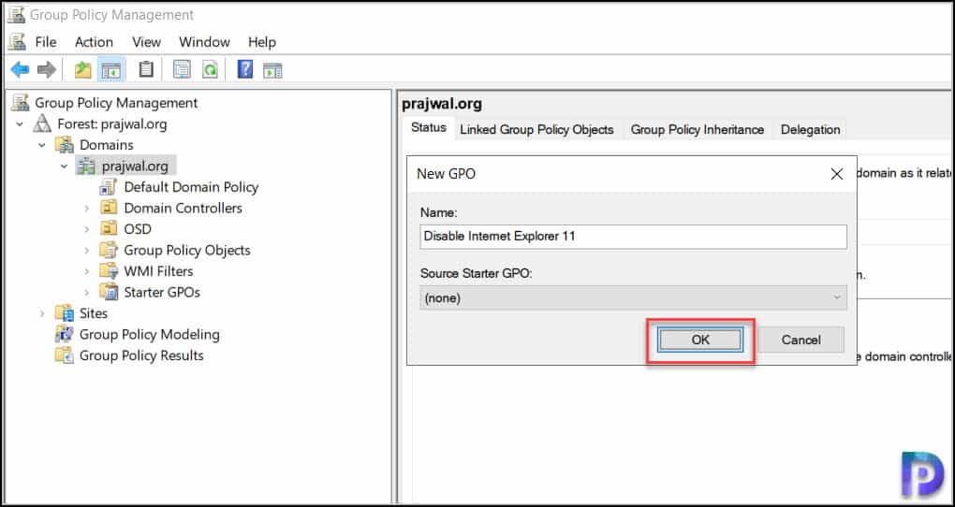Open the File menu
This screenshot has width=955, height=507.
[46, 42]
